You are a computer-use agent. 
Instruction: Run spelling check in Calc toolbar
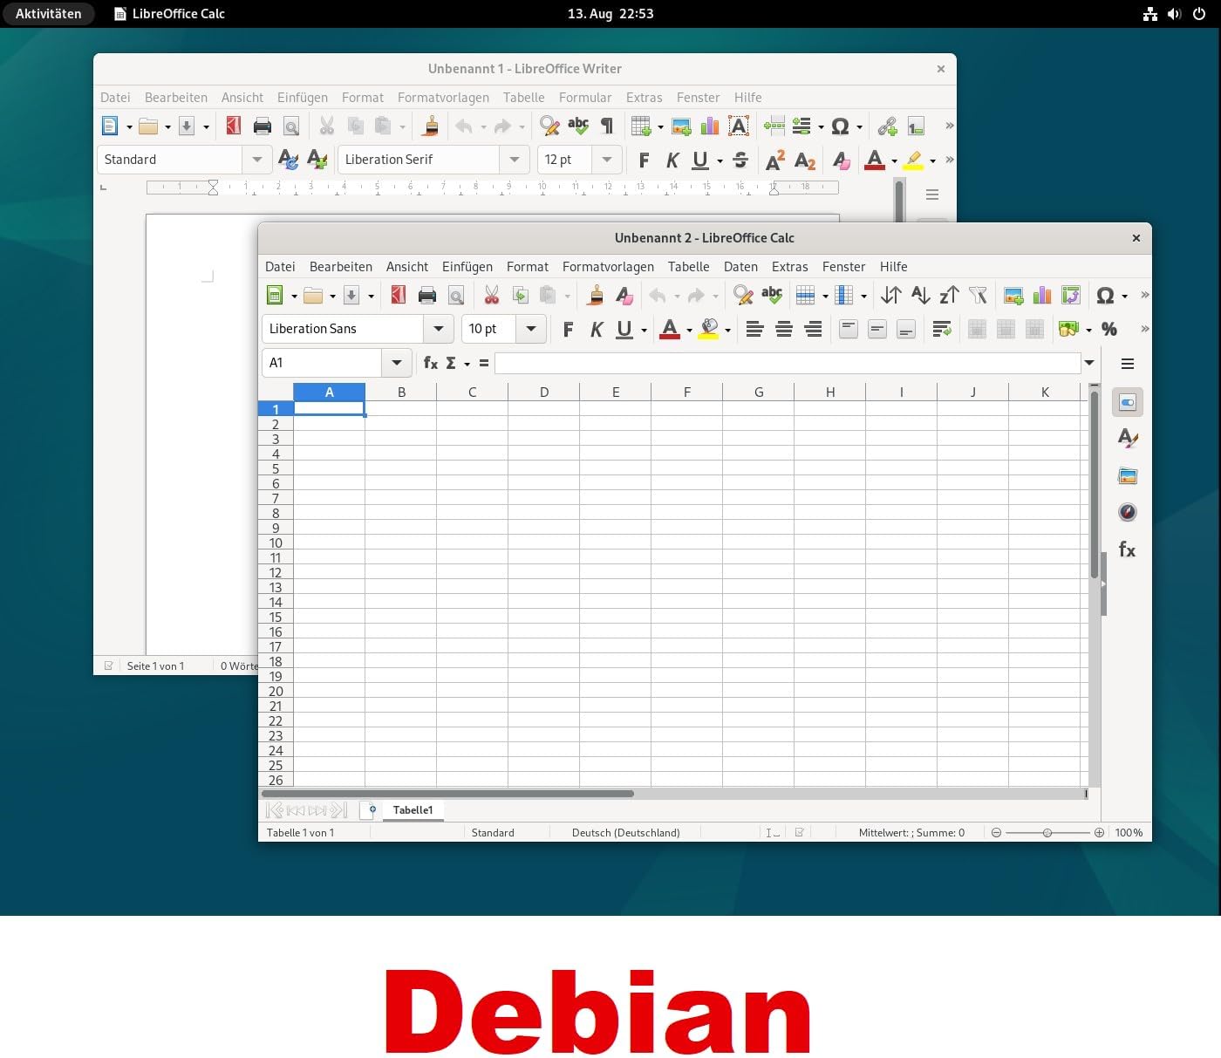772,295
